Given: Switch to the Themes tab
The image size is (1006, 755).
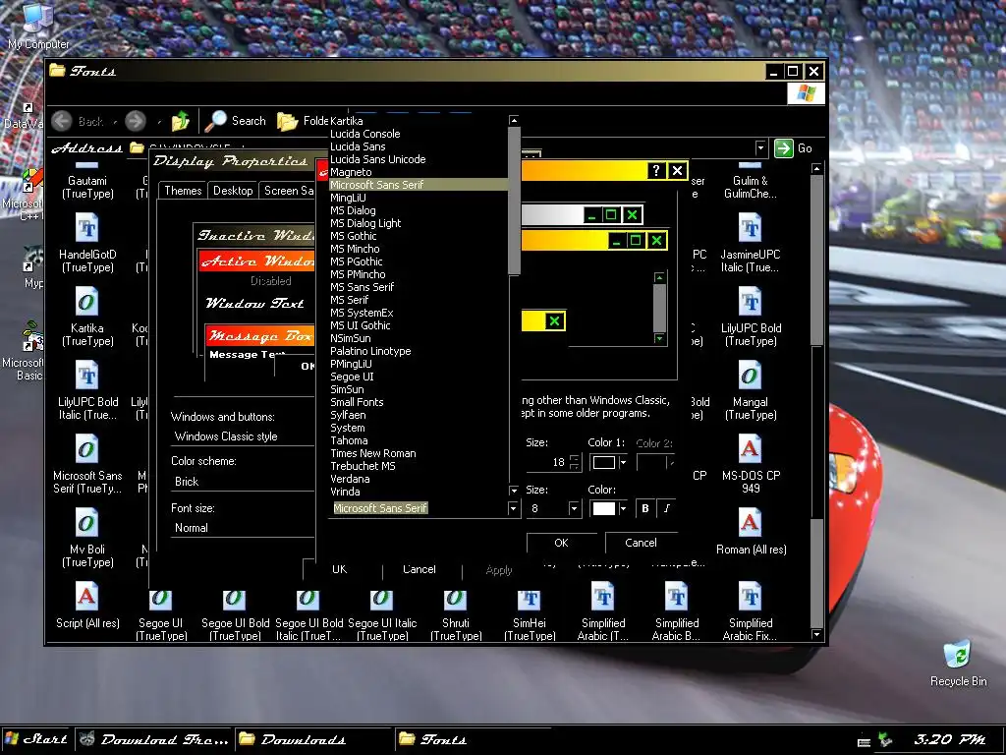Looking at the screenshot, I should 183,191.
